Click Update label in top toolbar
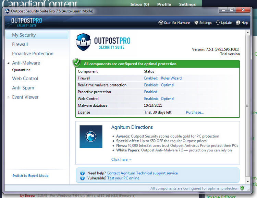 [x=227, y=23]
